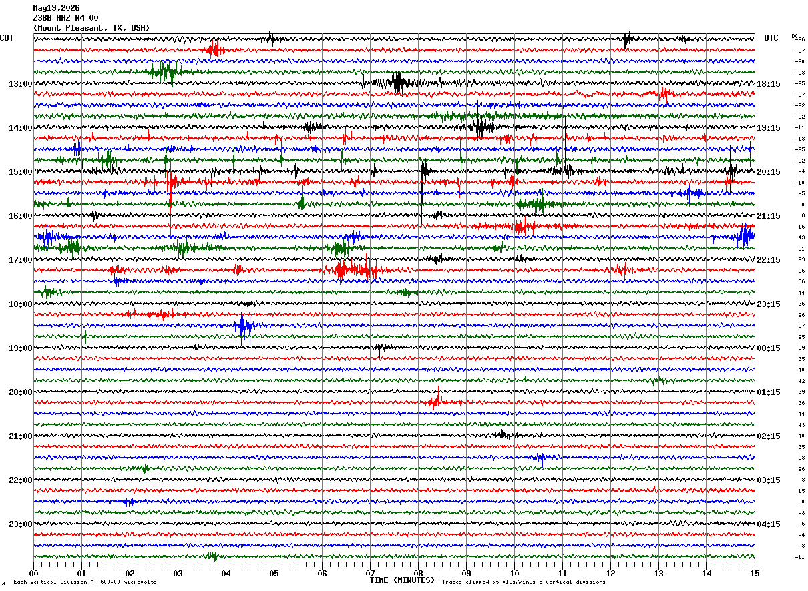Click the Each Vertical Division 500.00 microvolts note
Screen dimensions: 808x591
tap(85, 582)
